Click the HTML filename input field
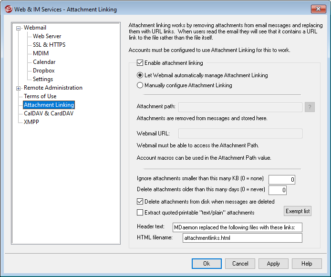Image resolution: width=331 pixels, height=277 pixels. coord(242,238)
